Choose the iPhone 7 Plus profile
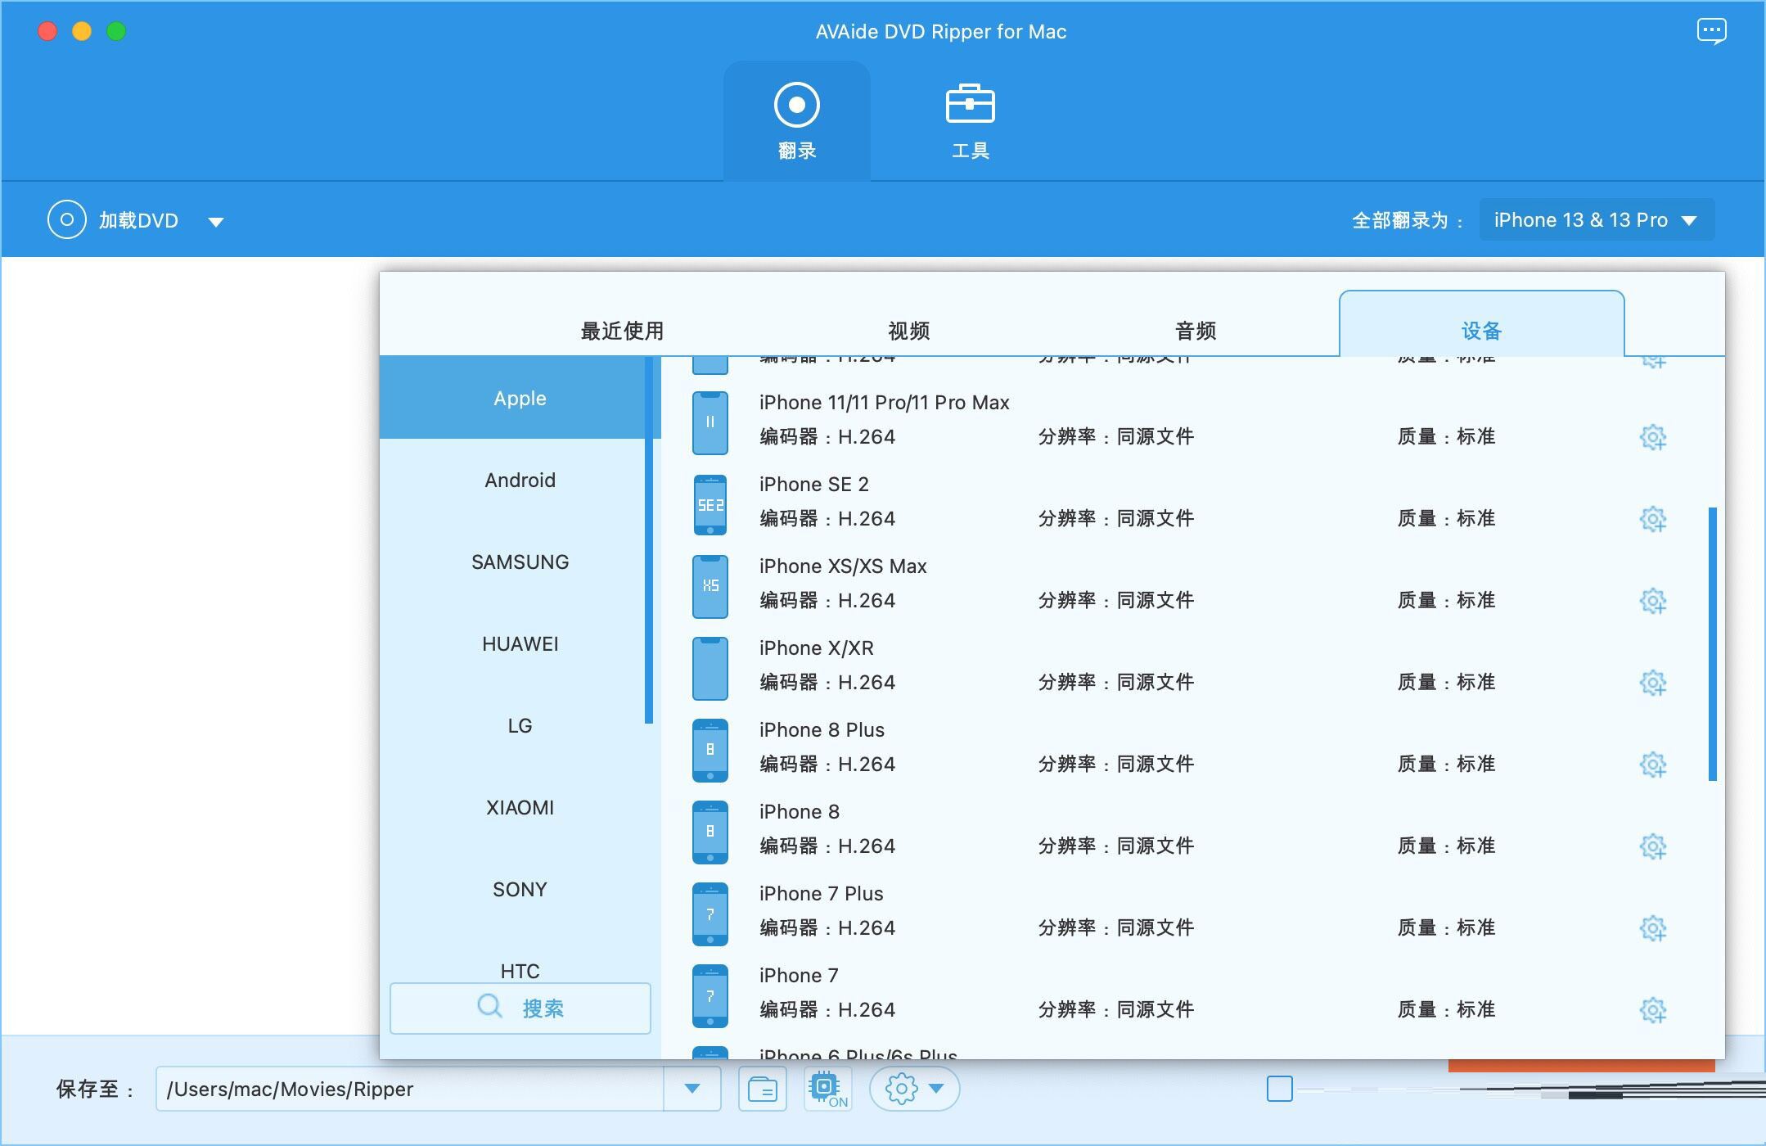 [x=821, y=893]
